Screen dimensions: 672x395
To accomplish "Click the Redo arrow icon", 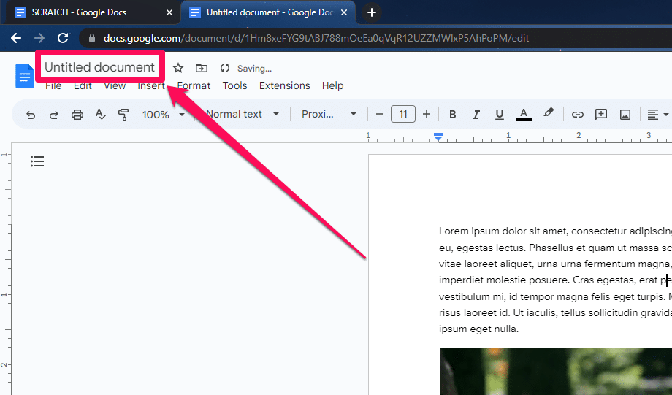I will (53, 115).
